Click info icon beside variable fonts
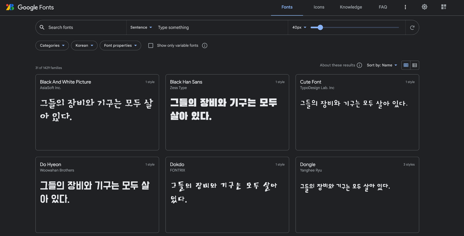Screen dimensions: 464x236 tap(204, 46)
